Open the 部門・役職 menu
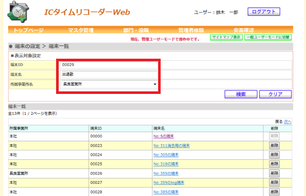Viewport: 306px width, 196px height. pos(136,30)
